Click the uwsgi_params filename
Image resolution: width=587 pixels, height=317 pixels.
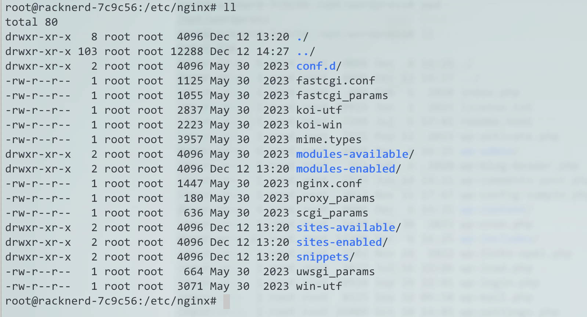click(x=336, y=272)
